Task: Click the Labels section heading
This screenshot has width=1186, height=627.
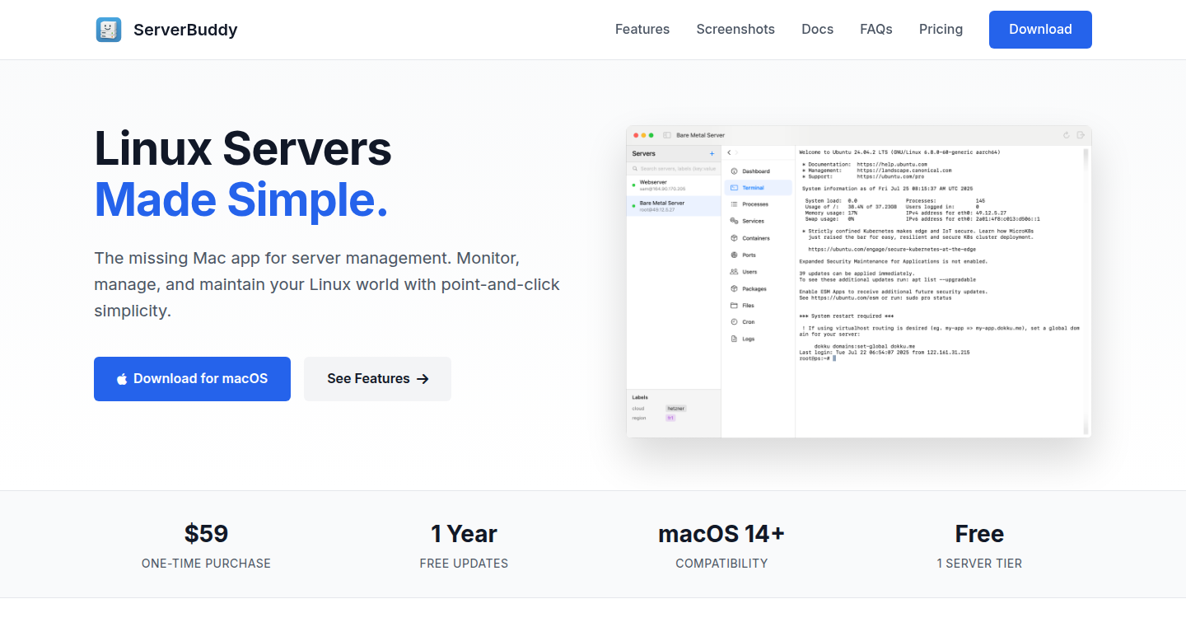Action: pos(640,397)
